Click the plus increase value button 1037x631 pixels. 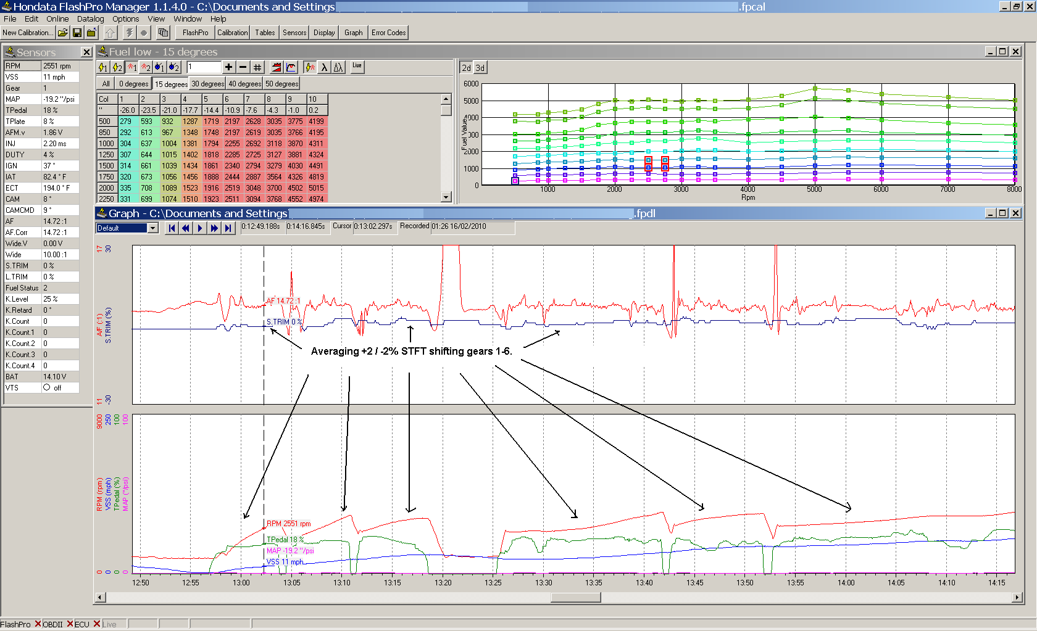[229, 67]
